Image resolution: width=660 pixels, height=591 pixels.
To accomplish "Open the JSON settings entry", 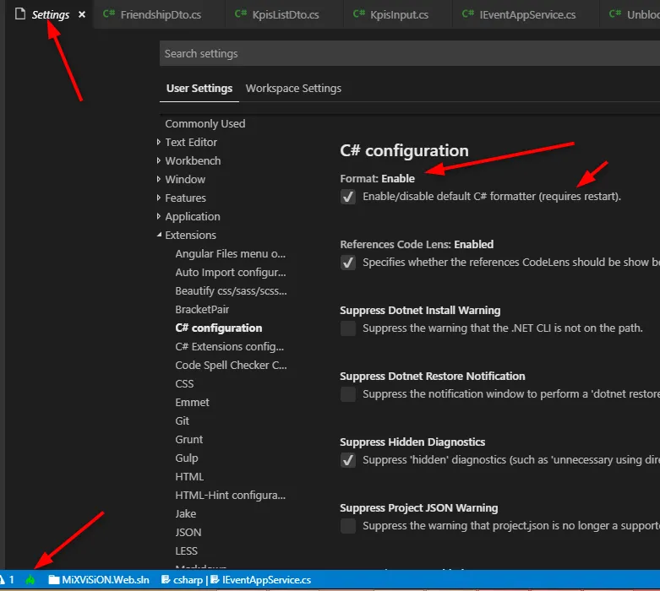I will [x=188, y=532].
